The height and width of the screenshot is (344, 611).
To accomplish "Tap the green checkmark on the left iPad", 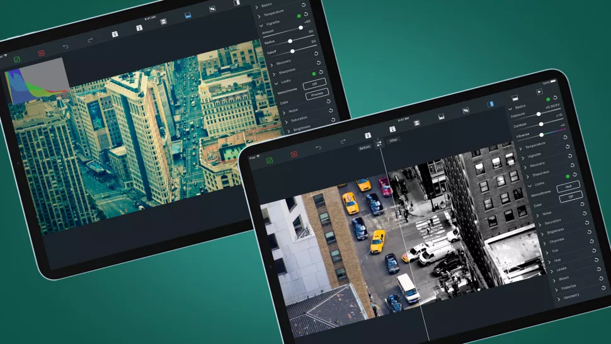I will pyautogui.click(x=17, y=59).
